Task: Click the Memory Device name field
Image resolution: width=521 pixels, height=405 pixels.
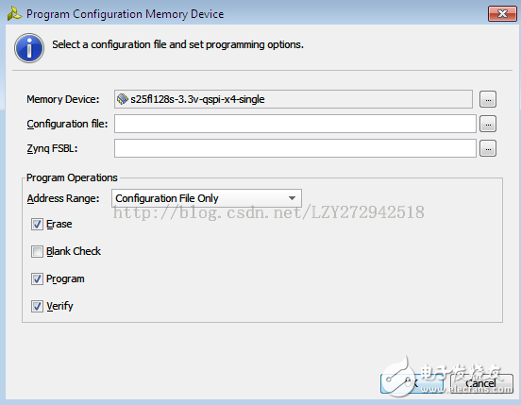Action: click(x=294, y=99)
